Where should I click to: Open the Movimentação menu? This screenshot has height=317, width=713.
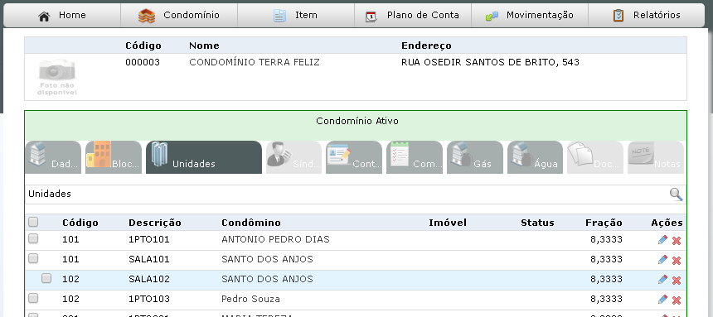[x=529, y=16]
